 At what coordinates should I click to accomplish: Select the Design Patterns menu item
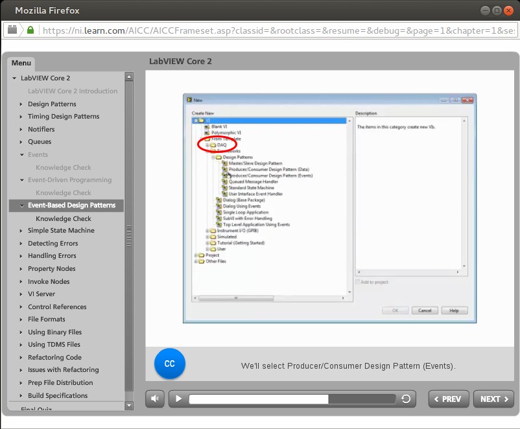[52, 104]
